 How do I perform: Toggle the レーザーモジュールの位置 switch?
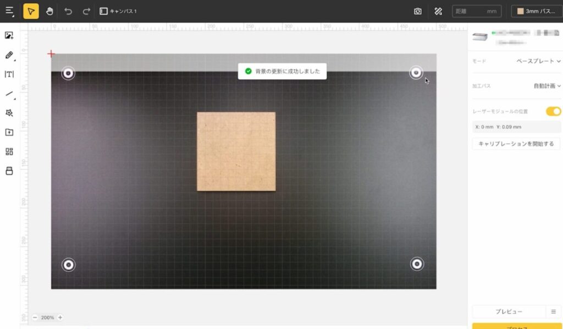point(553,112)
